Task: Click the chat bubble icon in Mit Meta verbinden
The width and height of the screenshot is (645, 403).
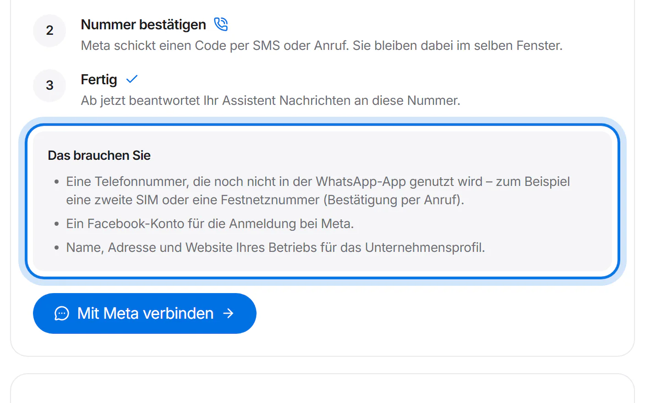Action: click(62, 313)
